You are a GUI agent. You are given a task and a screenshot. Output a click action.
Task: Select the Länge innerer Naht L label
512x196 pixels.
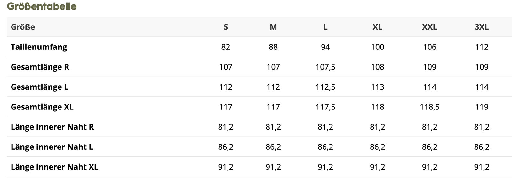coord(52,147)
